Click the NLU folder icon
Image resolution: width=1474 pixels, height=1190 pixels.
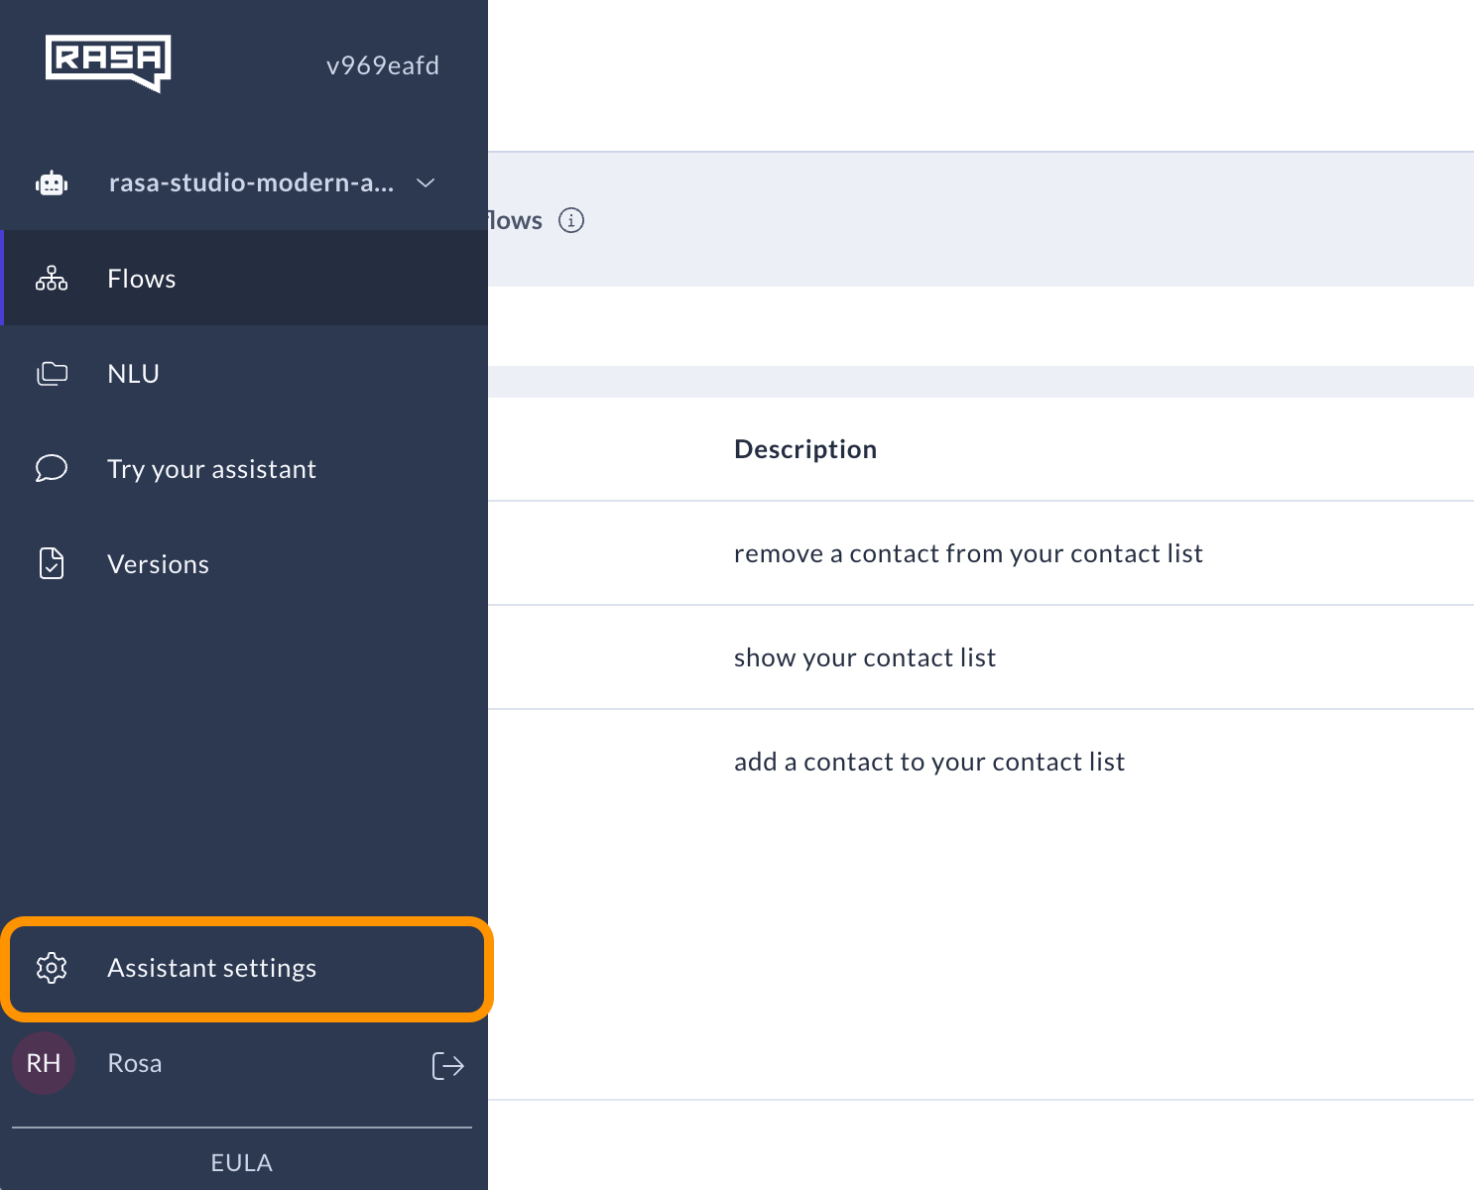[52, 374]
